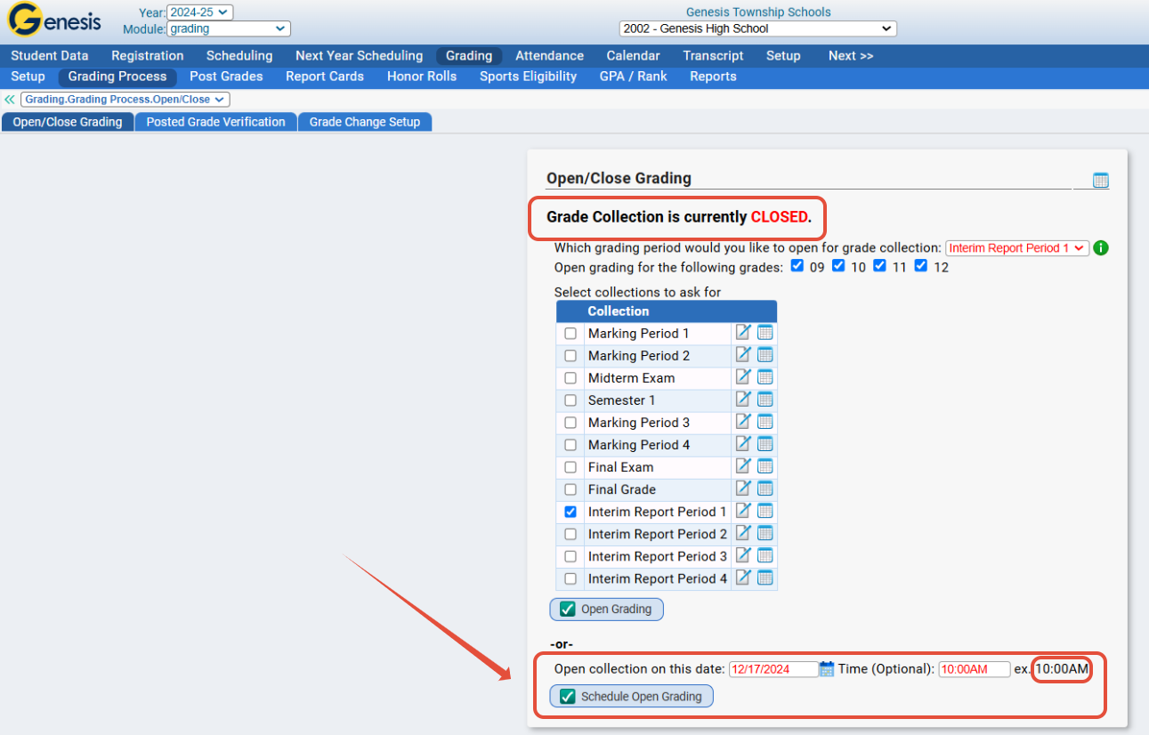Click the green info icon beside grading period

[1101, 248]
